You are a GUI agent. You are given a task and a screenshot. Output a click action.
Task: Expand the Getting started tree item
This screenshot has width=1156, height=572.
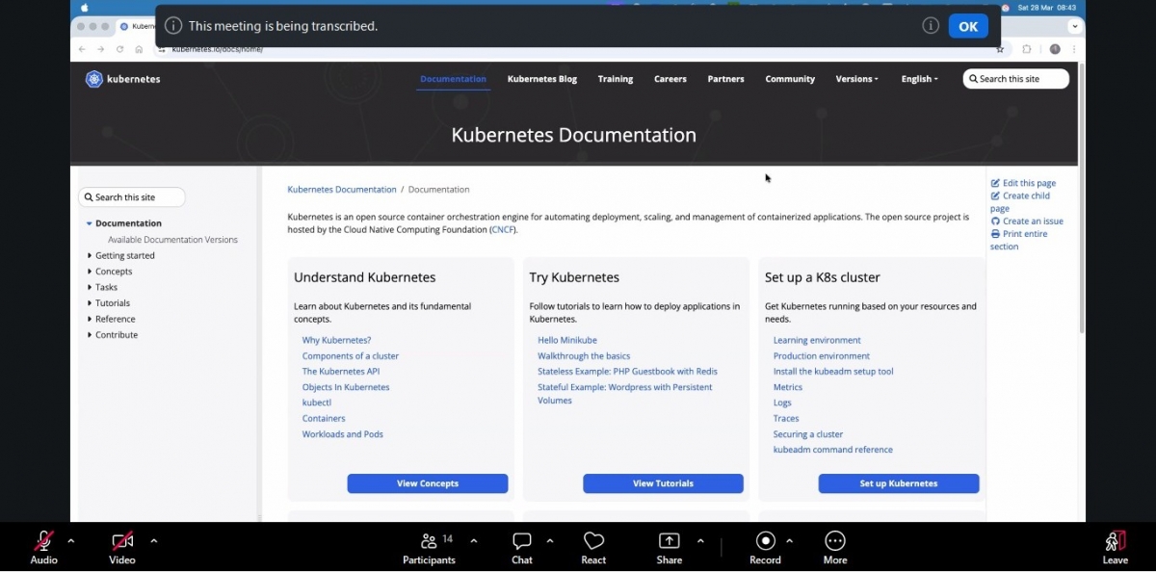click(90, 256)
